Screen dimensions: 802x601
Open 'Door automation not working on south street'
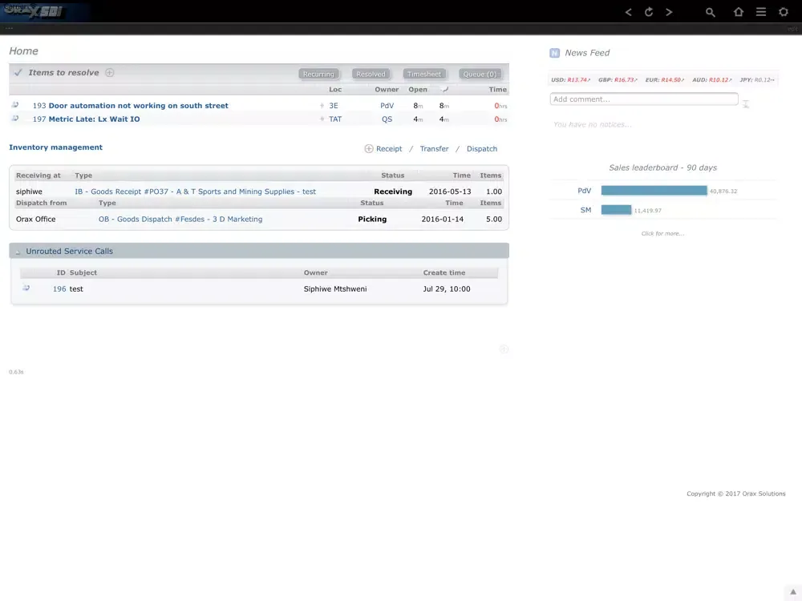[138, 106]
